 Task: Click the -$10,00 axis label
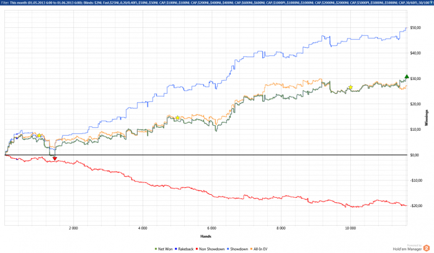(x=416, y=180)
